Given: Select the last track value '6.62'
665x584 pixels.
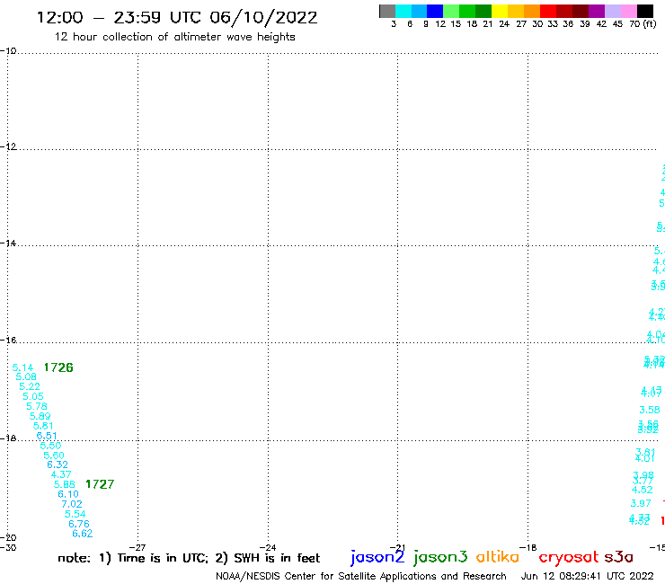Looking at the screenshot, I should (83, 533).
